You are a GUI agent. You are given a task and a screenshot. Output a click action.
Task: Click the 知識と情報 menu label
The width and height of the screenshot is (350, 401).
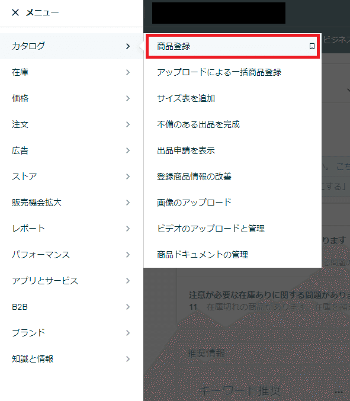pos(33,359)
